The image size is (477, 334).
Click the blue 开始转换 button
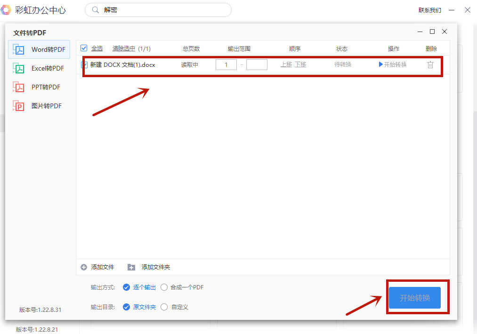click(x=415, y=298)
